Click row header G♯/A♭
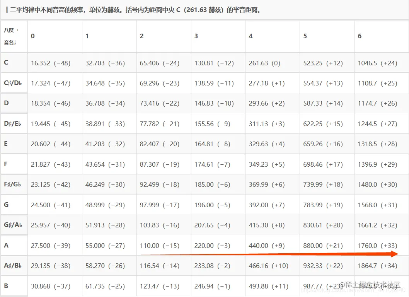Viewport: 409px width, 297px height. (14, 225)
